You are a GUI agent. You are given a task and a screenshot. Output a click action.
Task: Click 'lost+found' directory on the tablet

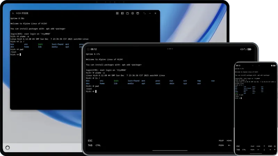(133, 81)
